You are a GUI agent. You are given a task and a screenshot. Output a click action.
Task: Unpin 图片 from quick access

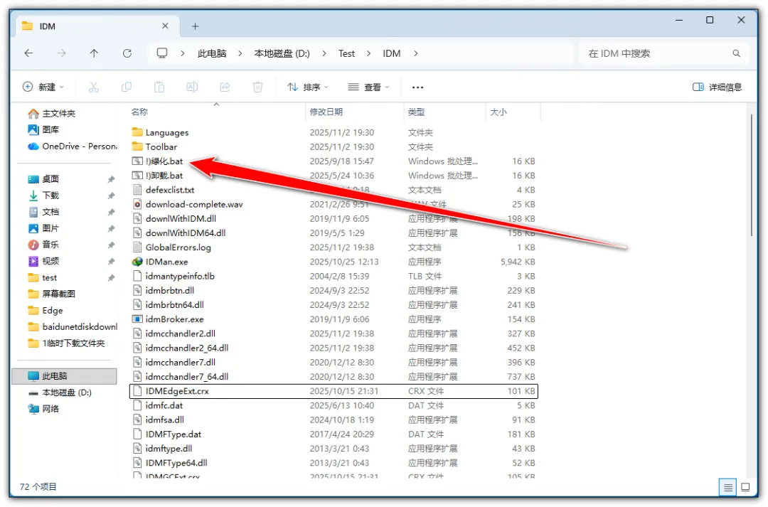(111, 229)
